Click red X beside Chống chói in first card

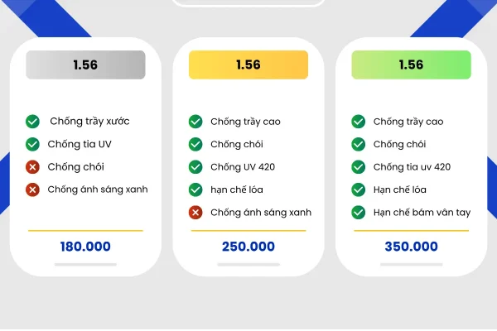tap(32, 167)
